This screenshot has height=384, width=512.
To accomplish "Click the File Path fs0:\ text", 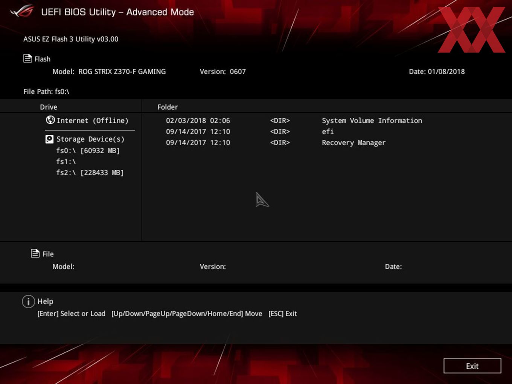I will pos(46,91).
